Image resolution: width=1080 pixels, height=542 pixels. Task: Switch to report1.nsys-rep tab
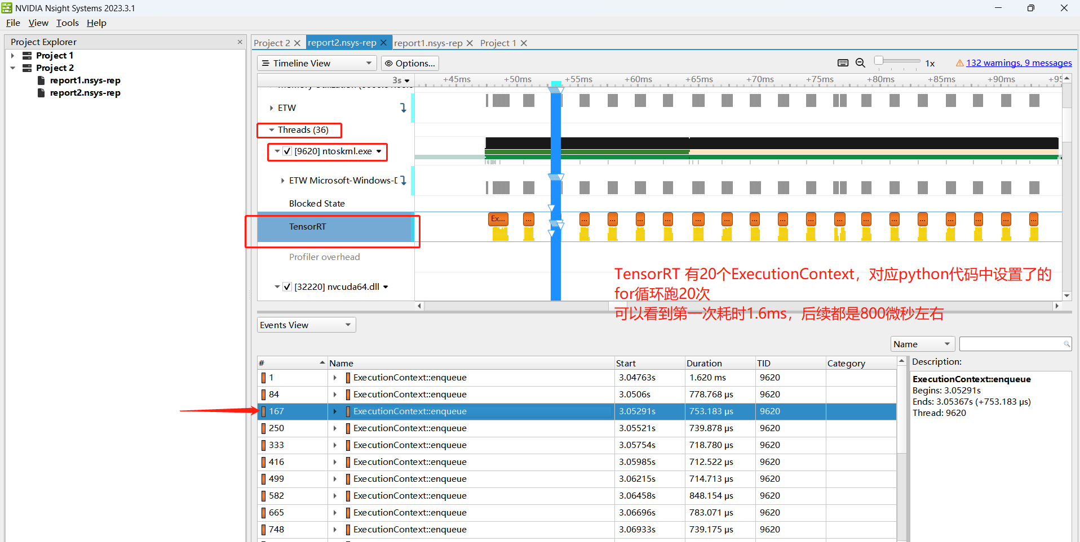[428, 43]
